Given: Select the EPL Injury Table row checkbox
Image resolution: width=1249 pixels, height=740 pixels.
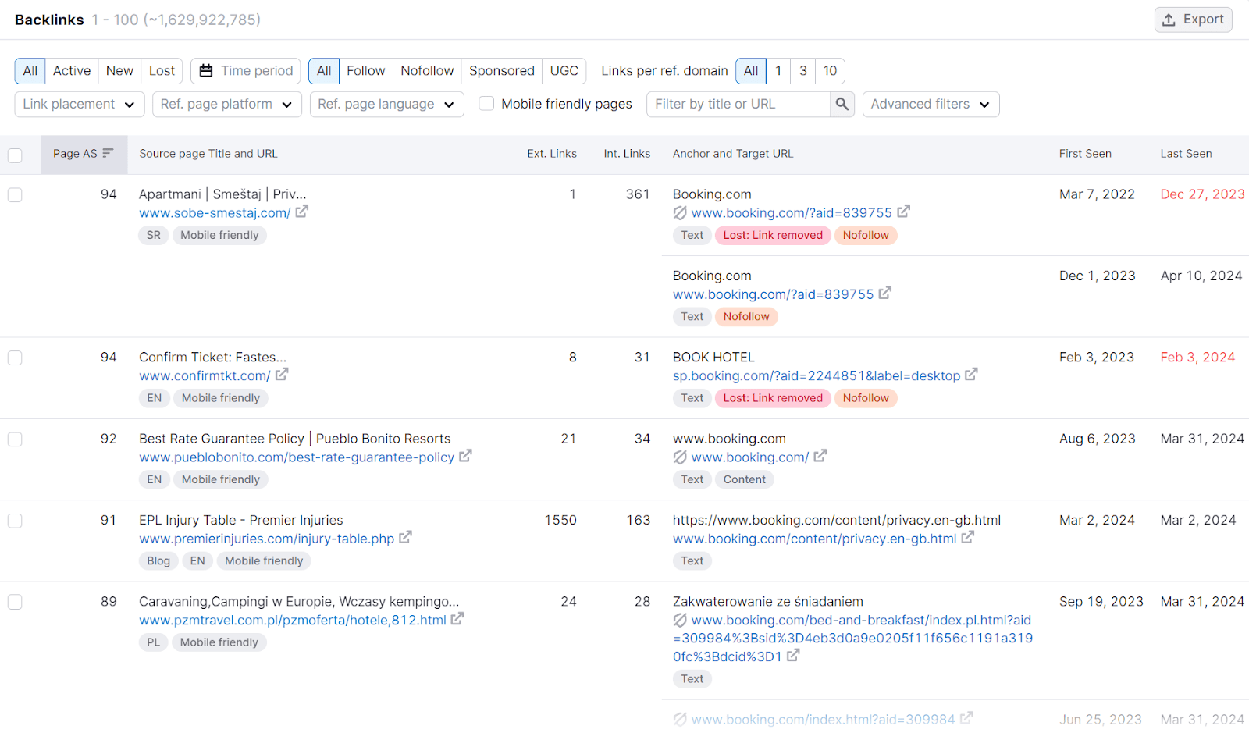Looking at the screenshot, I should [x=15, y=521].
